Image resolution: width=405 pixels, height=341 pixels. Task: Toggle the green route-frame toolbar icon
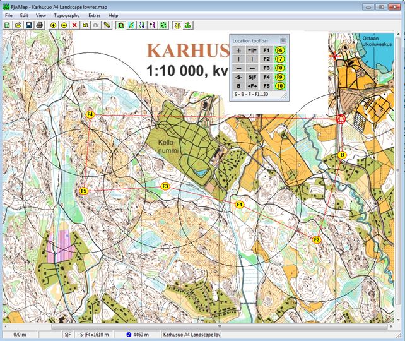[x=120, y=25]
